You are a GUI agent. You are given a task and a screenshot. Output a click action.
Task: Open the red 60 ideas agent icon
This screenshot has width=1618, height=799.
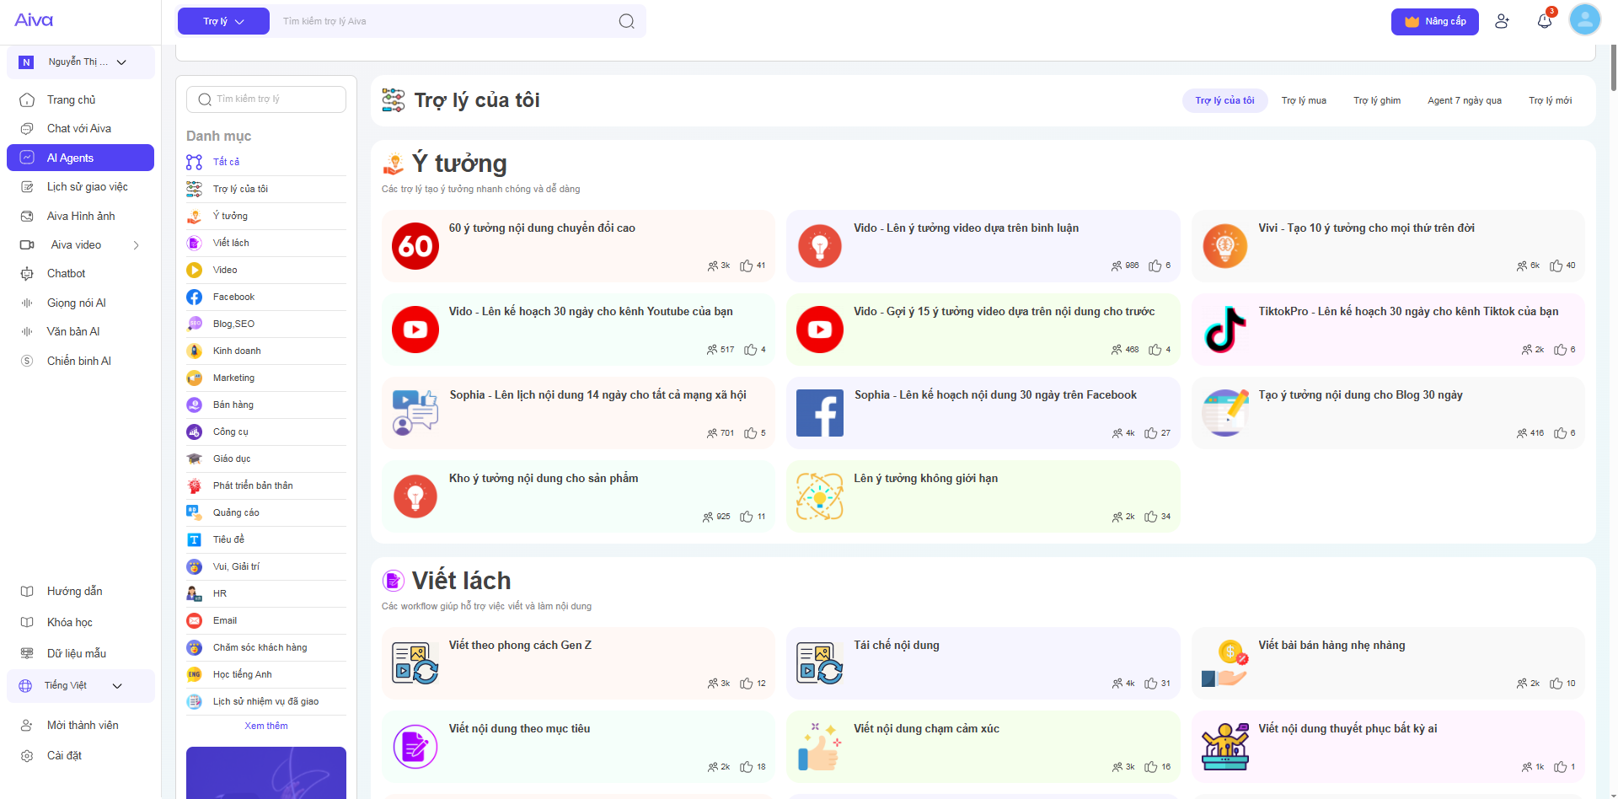point(415,246)
